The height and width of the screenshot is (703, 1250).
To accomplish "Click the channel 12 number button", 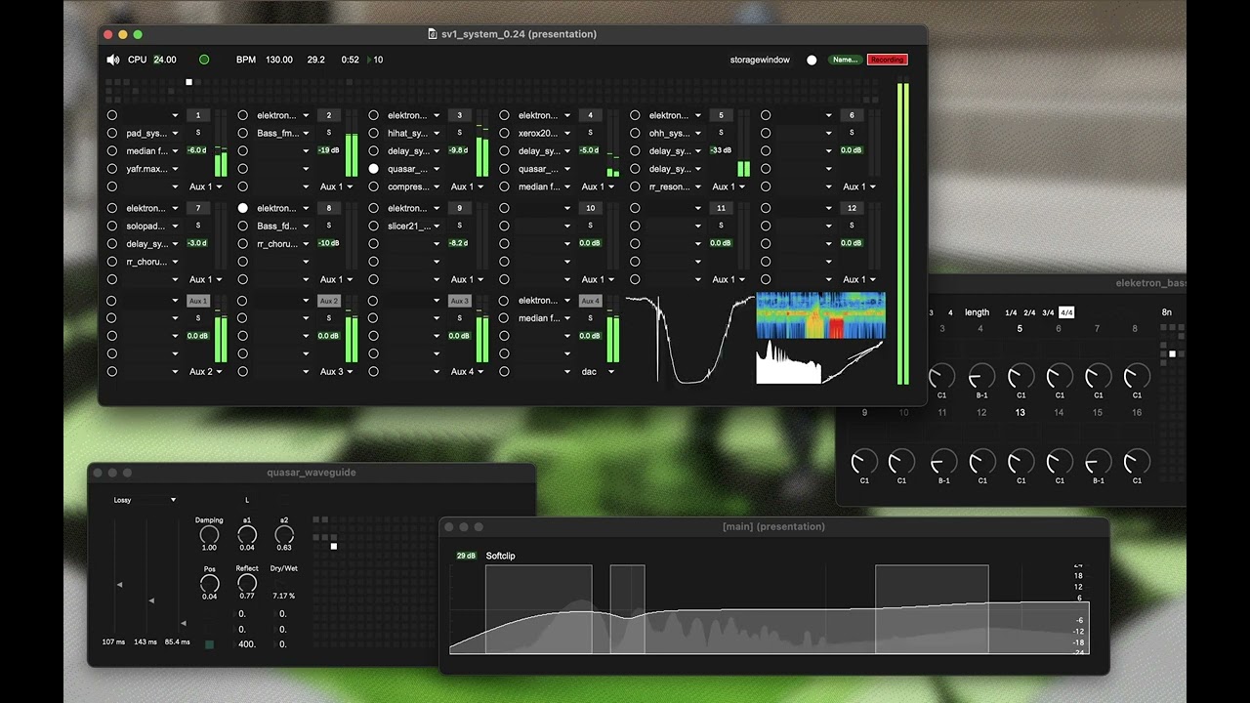I will [x=852, y=208].
